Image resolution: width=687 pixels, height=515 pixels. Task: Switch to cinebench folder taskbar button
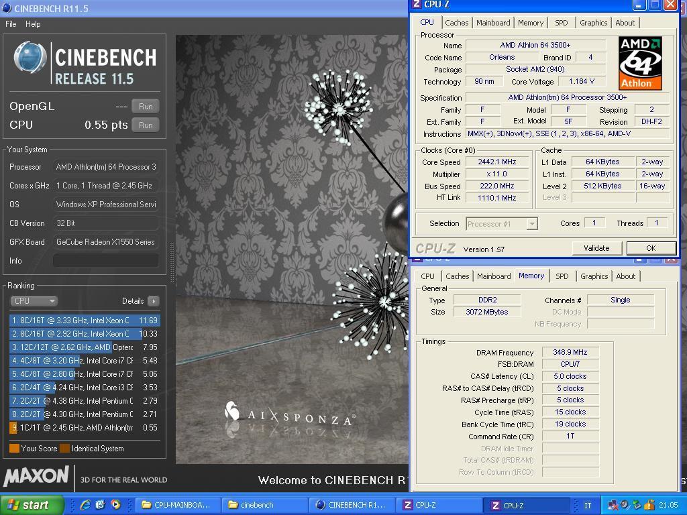pyautogui.click(x=264, y=506)
